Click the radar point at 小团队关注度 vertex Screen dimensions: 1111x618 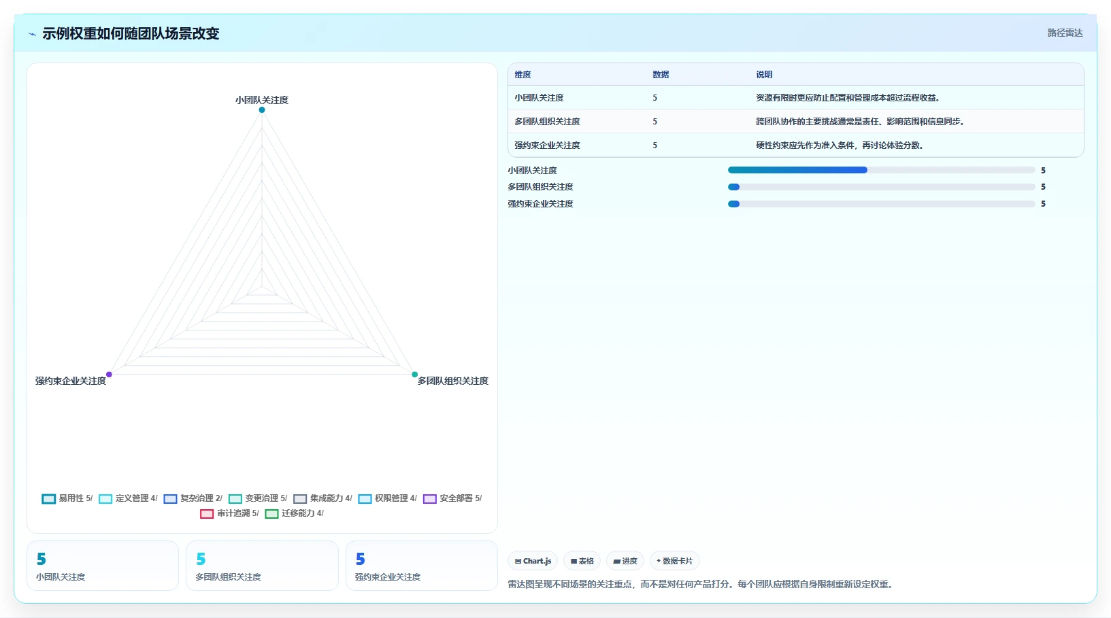click(x=262, y=109)
